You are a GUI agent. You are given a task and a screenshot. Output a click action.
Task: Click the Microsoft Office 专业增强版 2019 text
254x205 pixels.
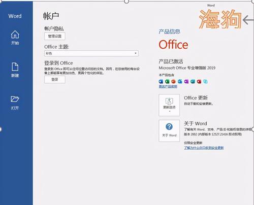[187, 68]
